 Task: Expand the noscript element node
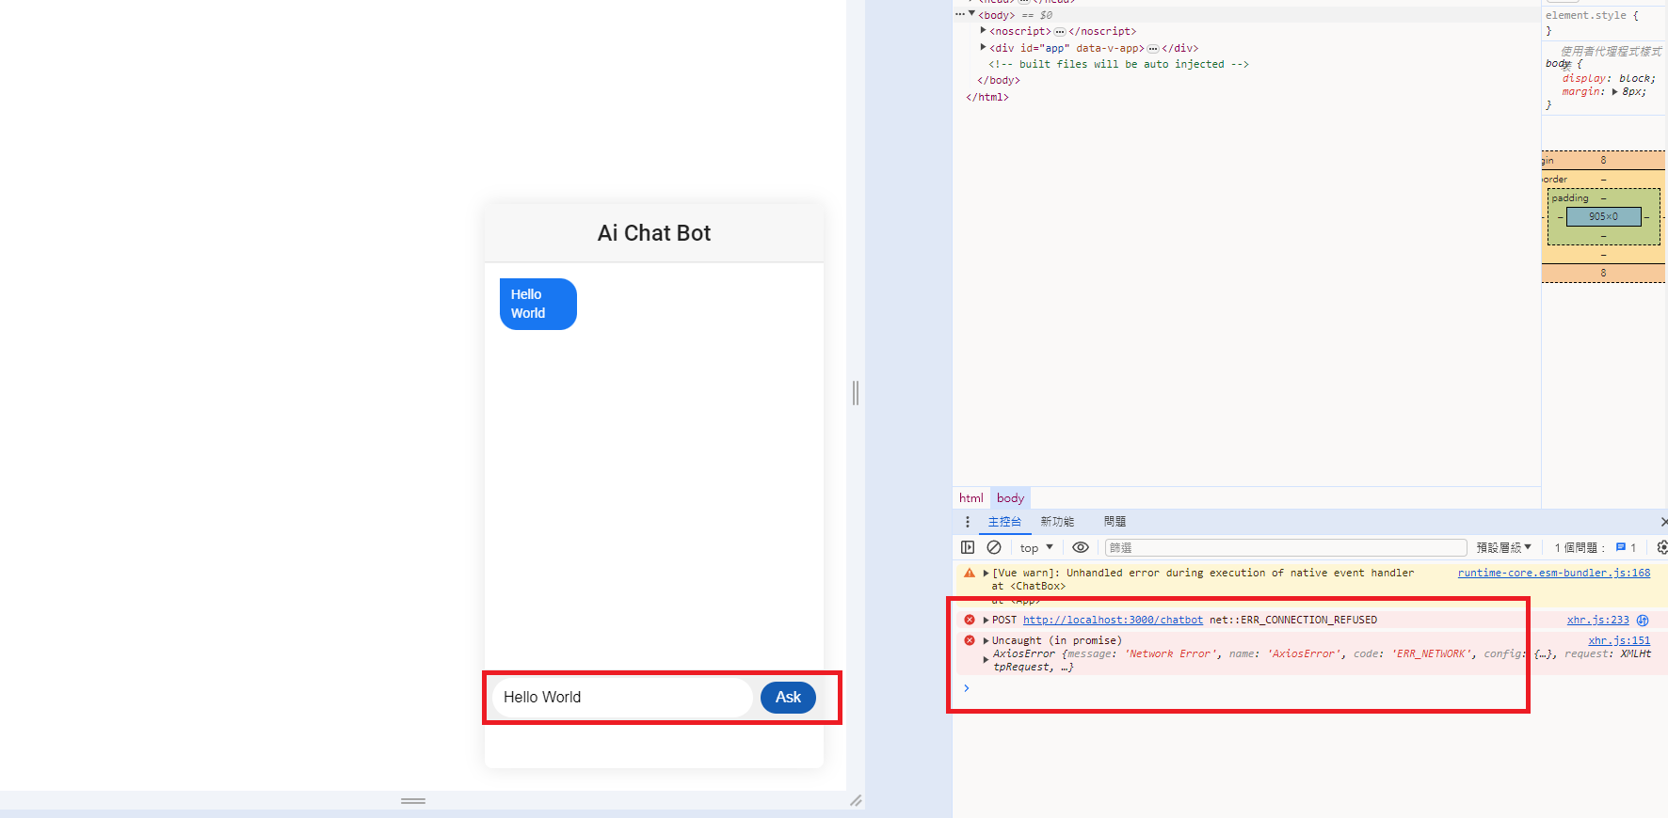coord(984,31)
